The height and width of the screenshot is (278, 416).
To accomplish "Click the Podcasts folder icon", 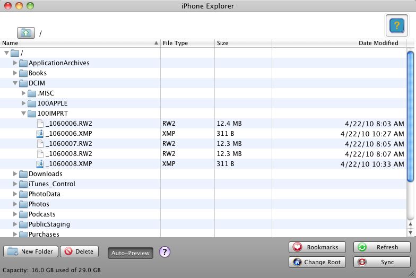I will pos(23,214).
